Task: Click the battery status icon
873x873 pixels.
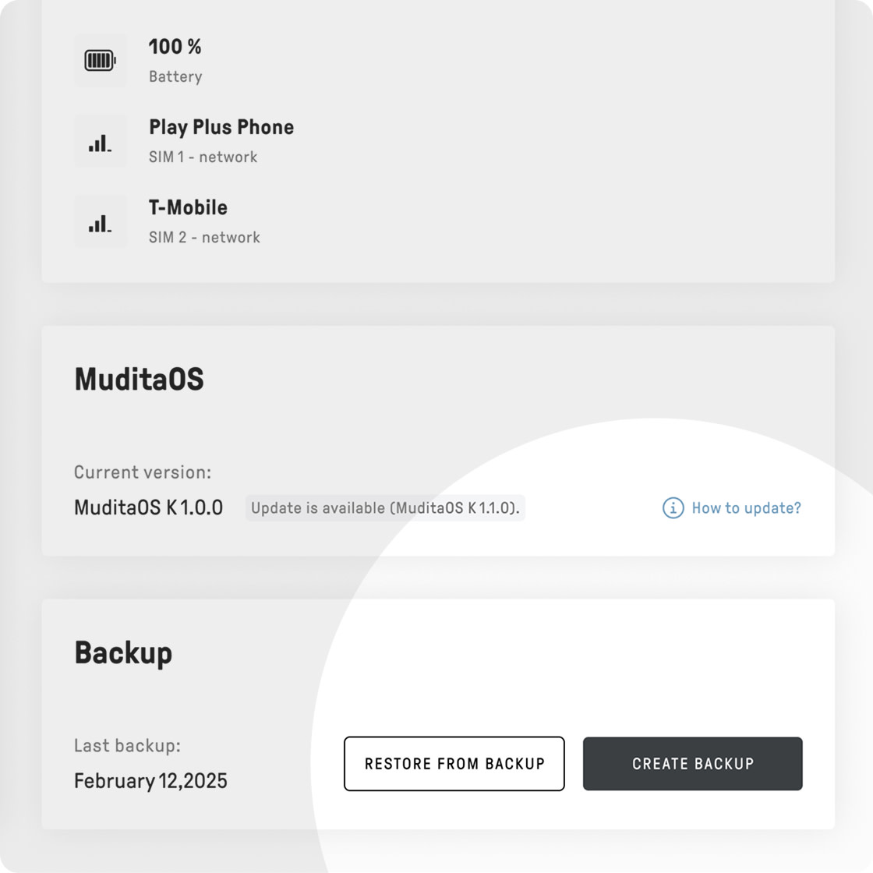Action: [x=101, y=60]
